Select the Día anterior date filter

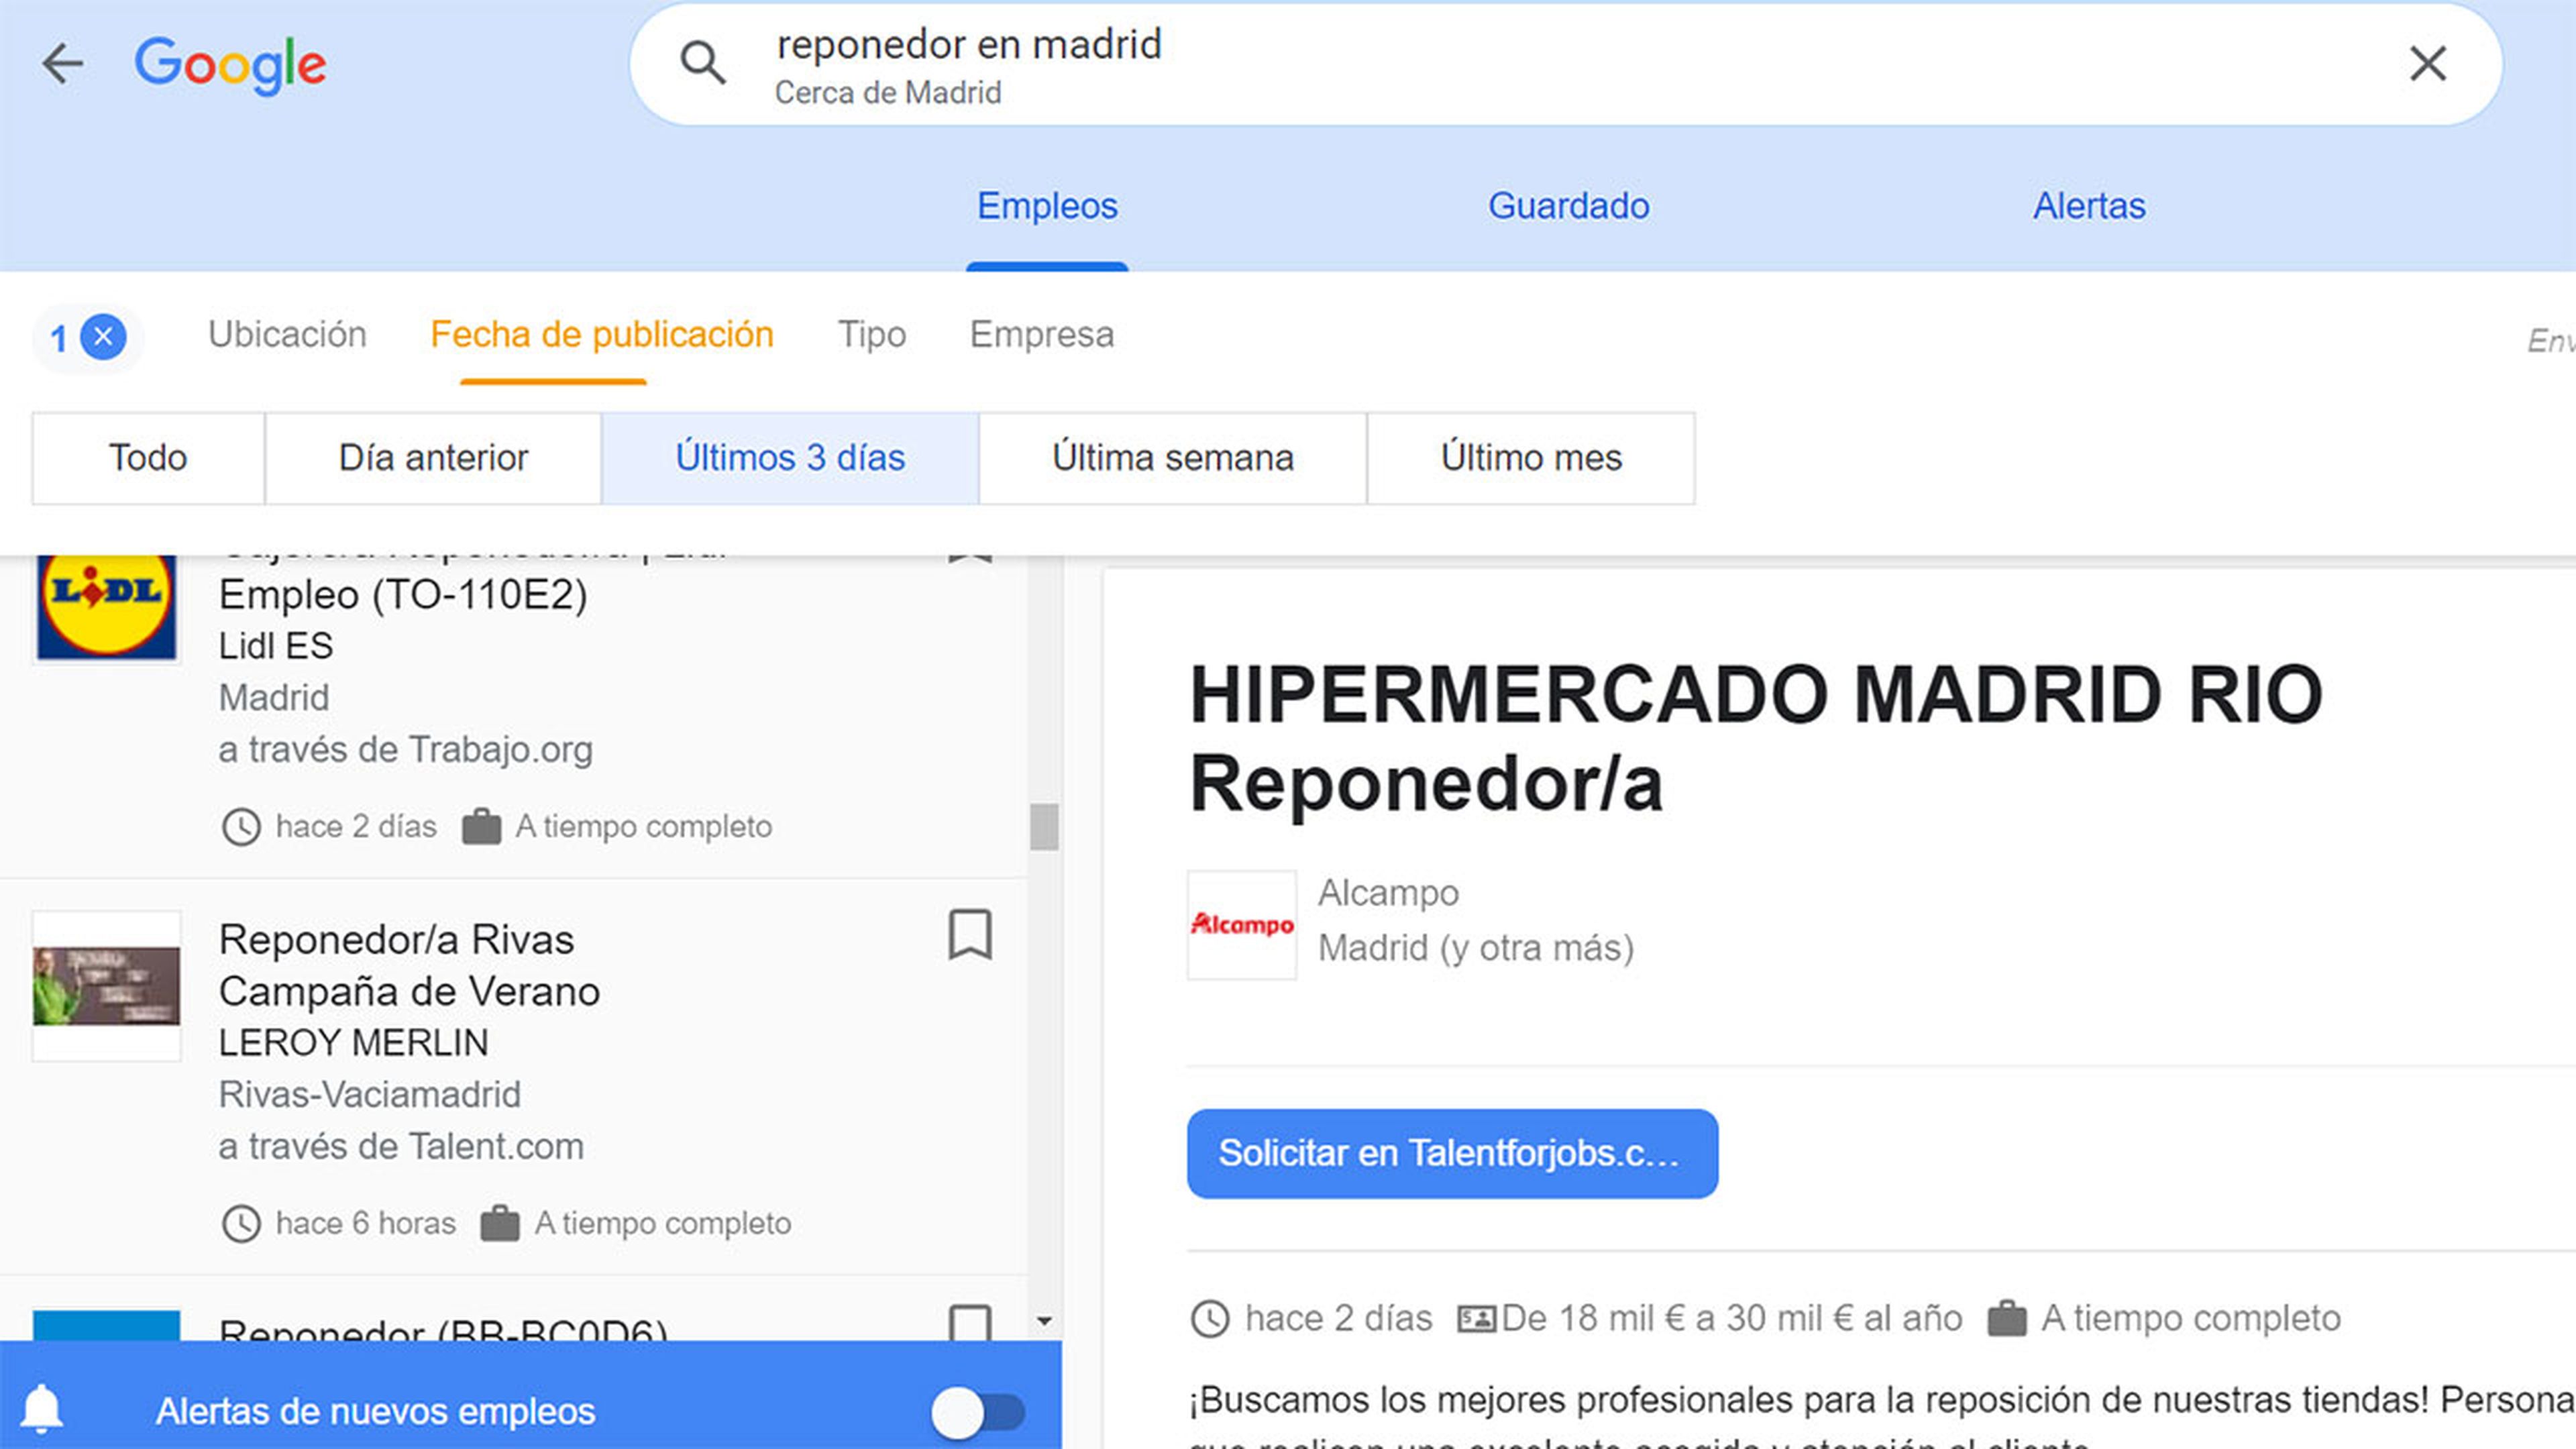click(x=433, y=458)
